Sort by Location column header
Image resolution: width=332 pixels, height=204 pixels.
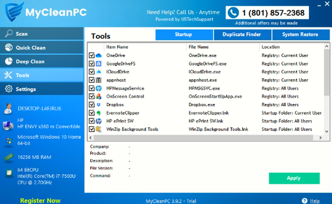291,47
